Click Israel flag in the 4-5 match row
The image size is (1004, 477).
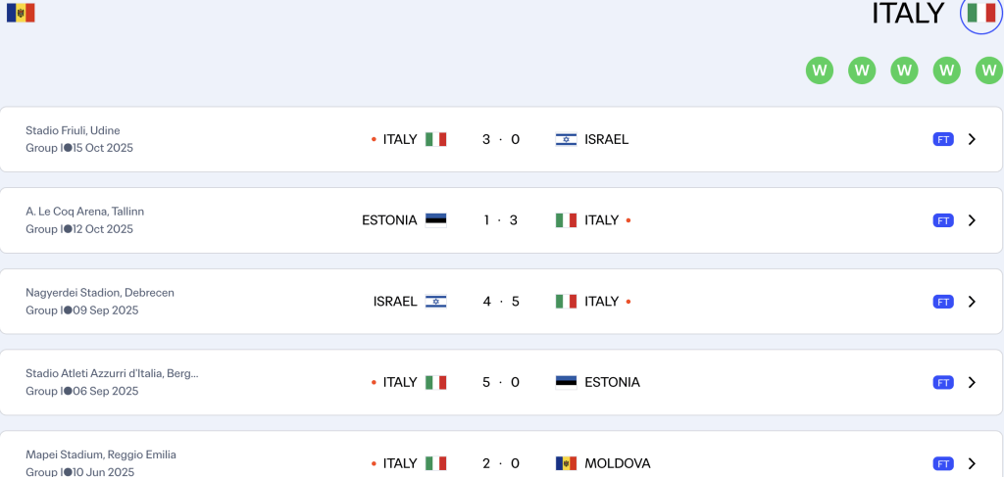coord(435,302)
